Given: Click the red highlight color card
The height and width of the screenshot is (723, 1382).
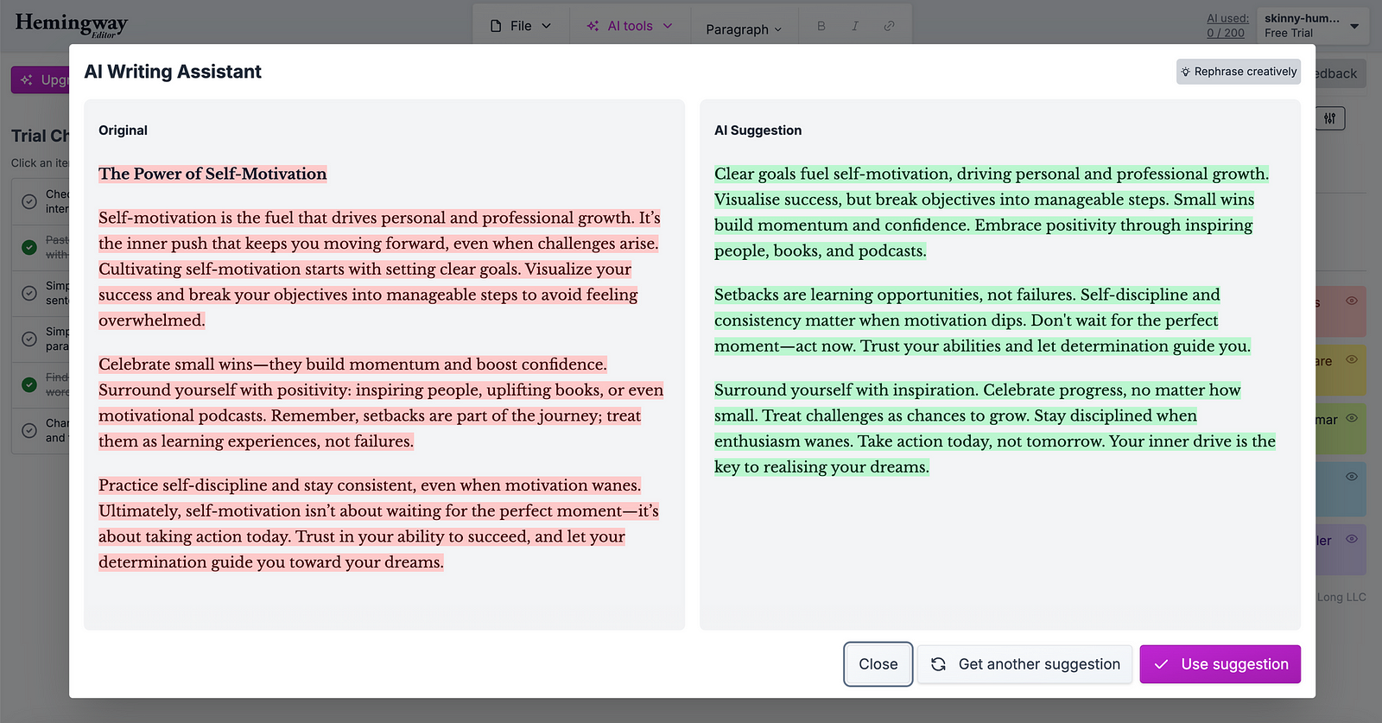Looking at the screenshot, I should [x=1341, y=312].
